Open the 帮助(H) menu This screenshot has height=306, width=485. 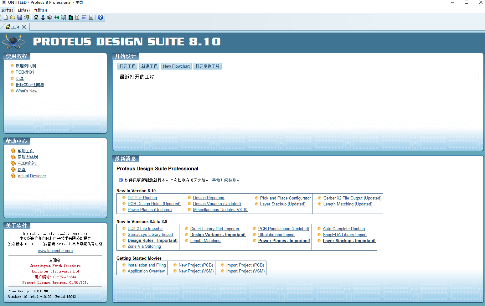tap(40, 10)
